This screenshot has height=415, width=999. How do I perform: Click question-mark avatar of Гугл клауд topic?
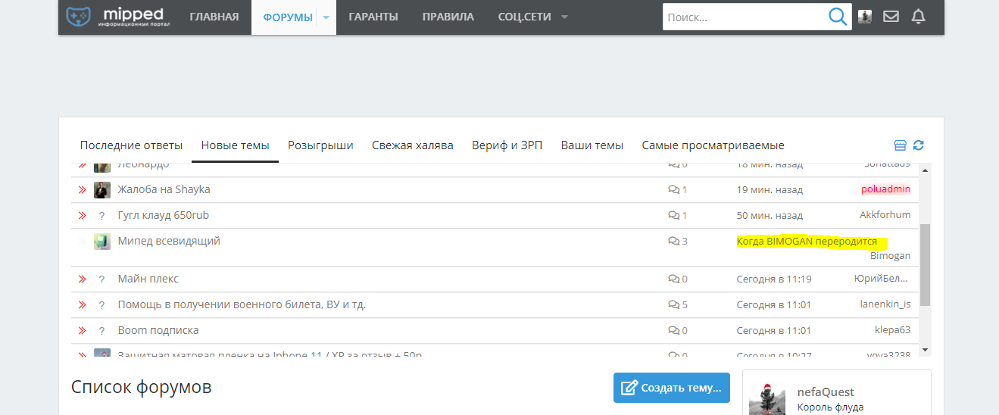[101, 216]
